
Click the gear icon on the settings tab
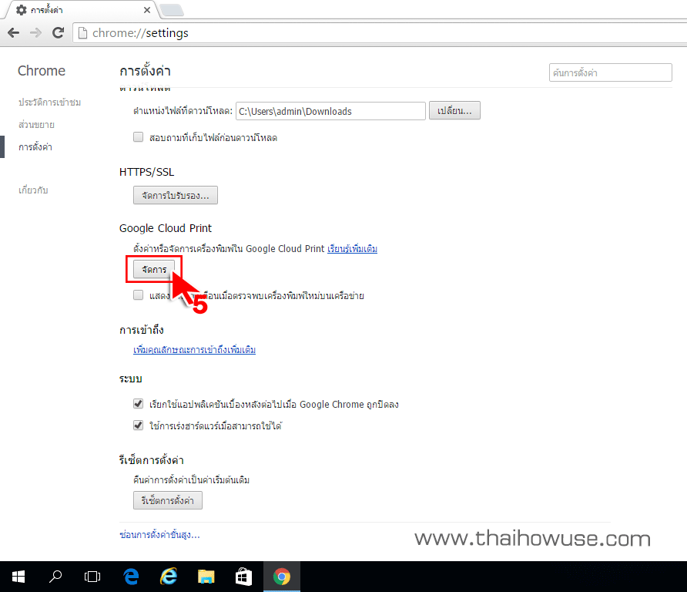(21, 10)
